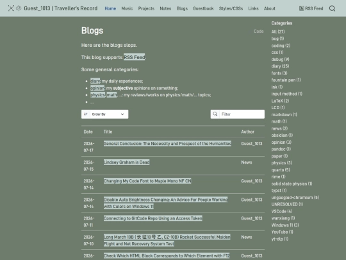Click the physics link in bullet list

98,95
